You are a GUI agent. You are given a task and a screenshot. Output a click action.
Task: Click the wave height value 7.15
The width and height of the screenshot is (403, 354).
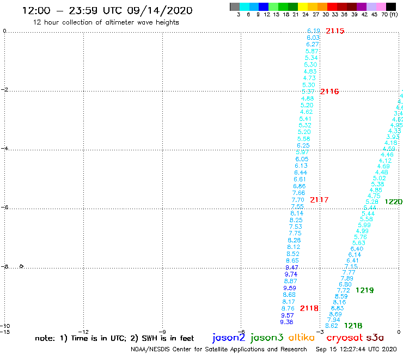351,267
